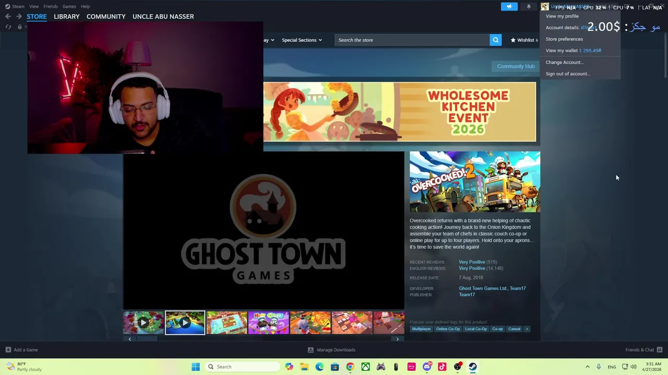Go forward with the navigation arrow
668x375 pixels.
point(19,17)
